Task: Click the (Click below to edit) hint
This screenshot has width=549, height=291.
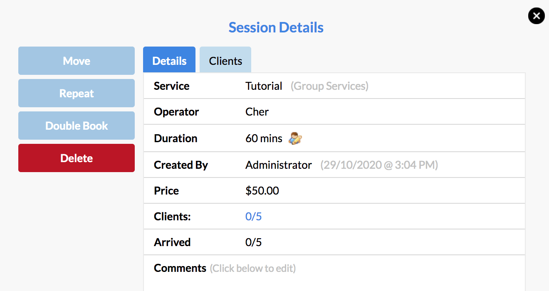Action: [253, 268]
